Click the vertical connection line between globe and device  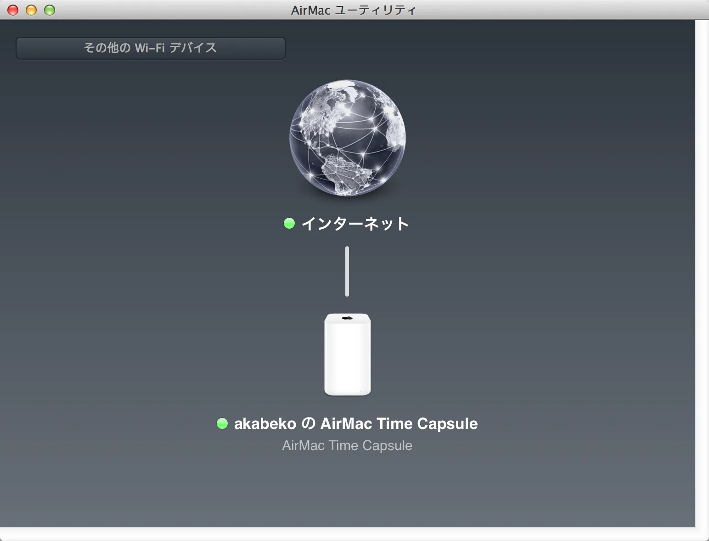(x=347, y=271)
